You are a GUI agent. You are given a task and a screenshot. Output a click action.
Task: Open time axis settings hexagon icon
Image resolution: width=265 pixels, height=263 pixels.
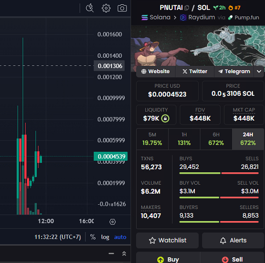tap(112, 221)
